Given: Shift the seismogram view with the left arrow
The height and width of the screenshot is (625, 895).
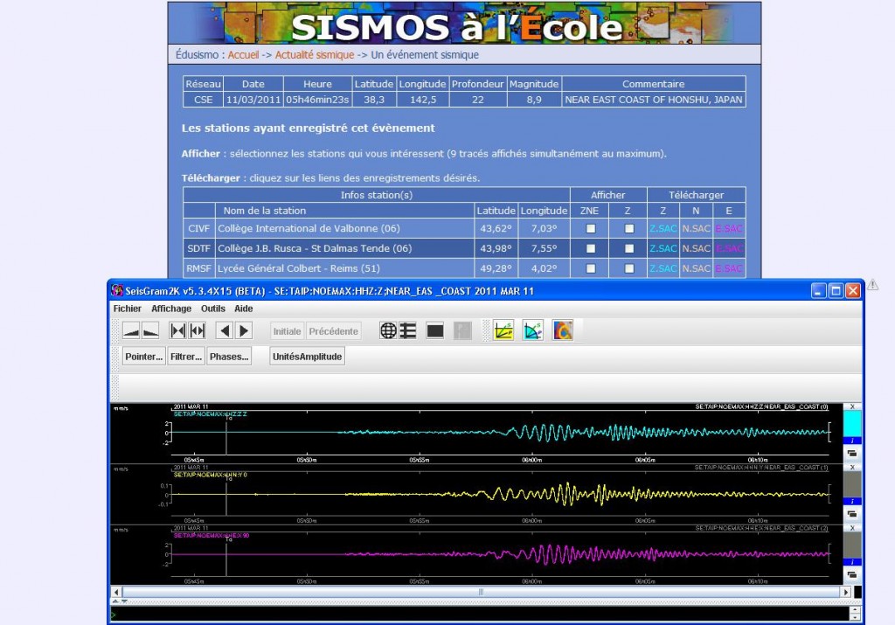Looking at the screenshot, I should (225, 331).
